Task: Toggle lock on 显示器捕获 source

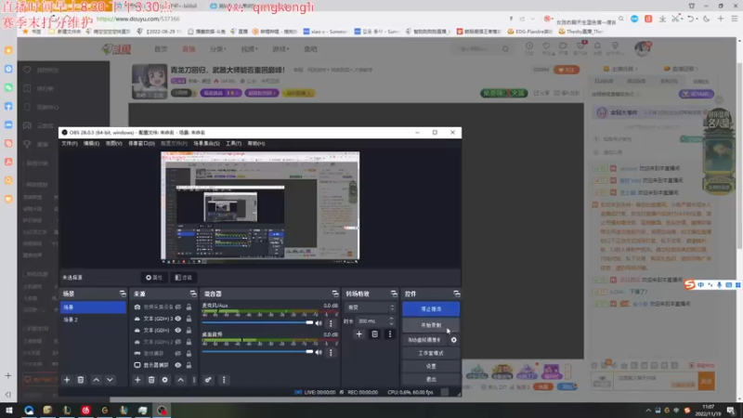Action: (x=189, y=365)
